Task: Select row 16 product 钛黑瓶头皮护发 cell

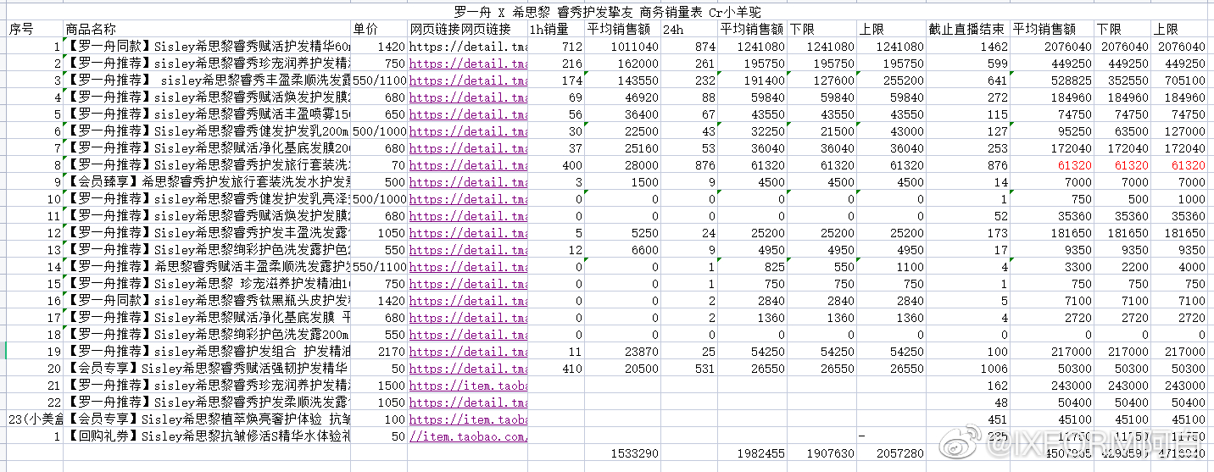Action: (x=208, y=301)
